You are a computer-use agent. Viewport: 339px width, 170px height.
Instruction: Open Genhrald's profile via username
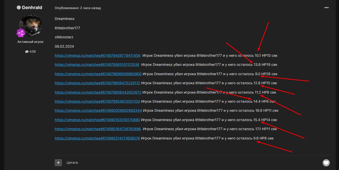coord(32,8)
